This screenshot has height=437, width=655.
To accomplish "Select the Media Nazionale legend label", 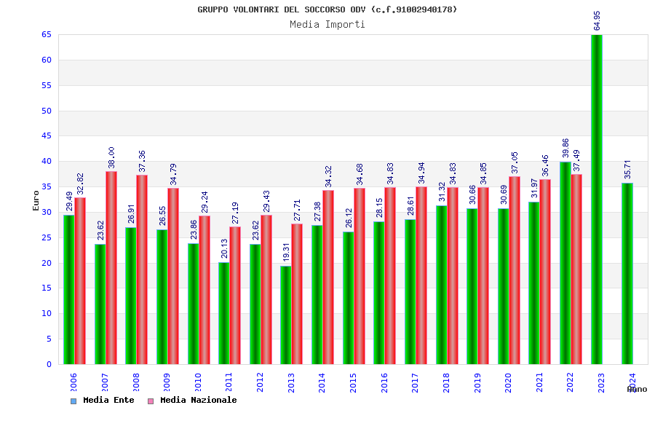I will pos(199,400).
